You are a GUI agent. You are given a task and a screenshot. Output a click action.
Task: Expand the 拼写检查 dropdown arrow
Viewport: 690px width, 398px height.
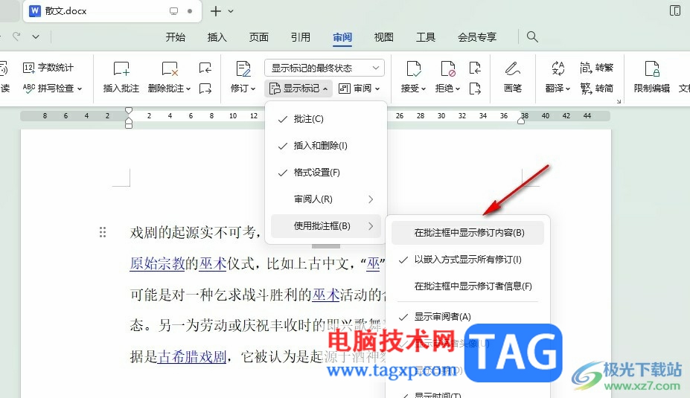pyautogui.click(x=80, y=89)
